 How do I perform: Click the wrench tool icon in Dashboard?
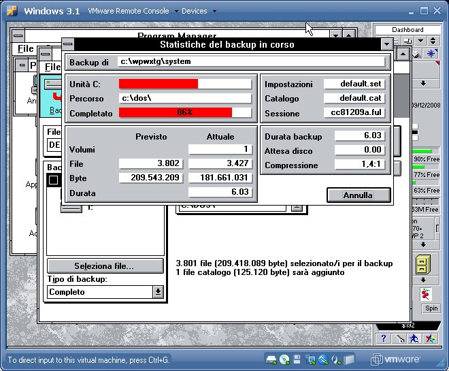[399, 338]
